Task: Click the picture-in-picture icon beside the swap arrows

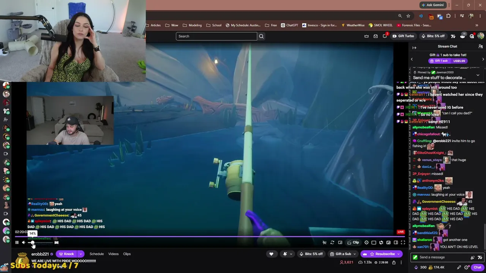Action: pos(388,242)
